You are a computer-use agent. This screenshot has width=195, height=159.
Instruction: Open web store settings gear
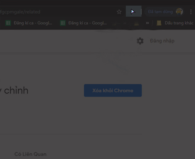point(140,41)
